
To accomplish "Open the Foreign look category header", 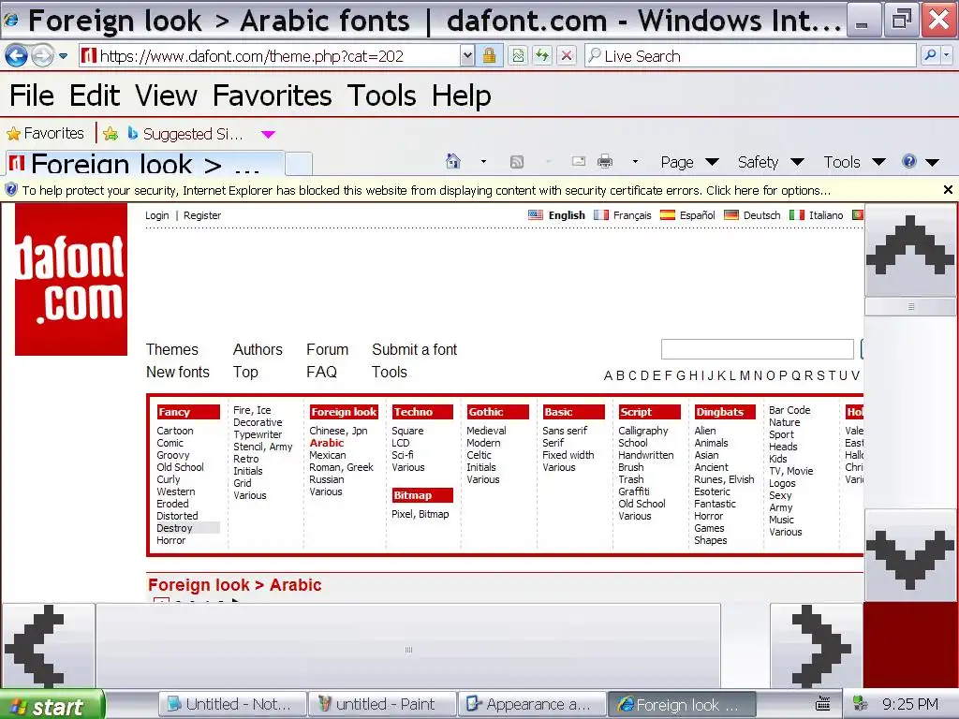I will (x=344, y=412).
